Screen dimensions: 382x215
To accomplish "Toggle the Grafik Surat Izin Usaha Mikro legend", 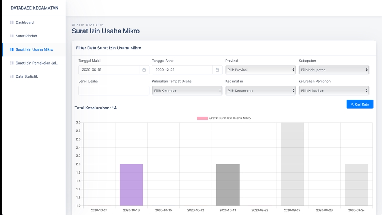I will [x=224, y=118].
